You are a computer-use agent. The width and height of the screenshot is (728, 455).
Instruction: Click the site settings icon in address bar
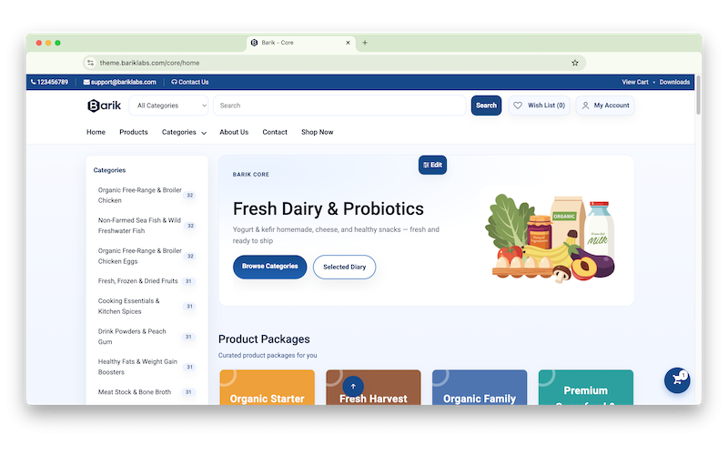pyautogui.click(x=90, y=63)
